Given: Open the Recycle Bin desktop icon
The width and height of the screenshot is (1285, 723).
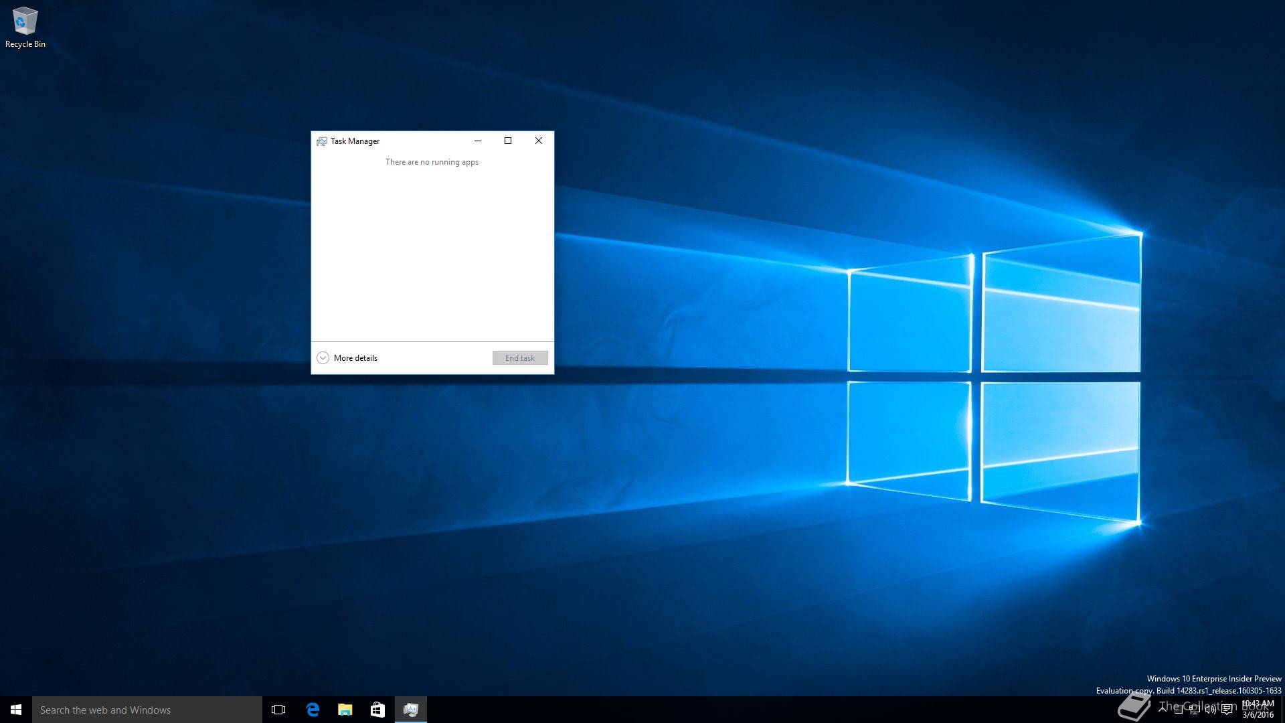Looking at the screenshot, I should click(25, 27).
